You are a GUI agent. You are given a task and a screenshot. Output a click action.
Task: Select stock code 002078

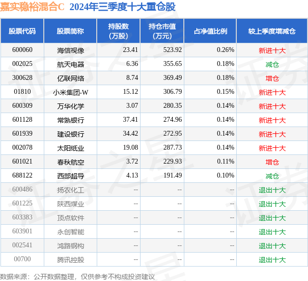[x=22, y=147]
